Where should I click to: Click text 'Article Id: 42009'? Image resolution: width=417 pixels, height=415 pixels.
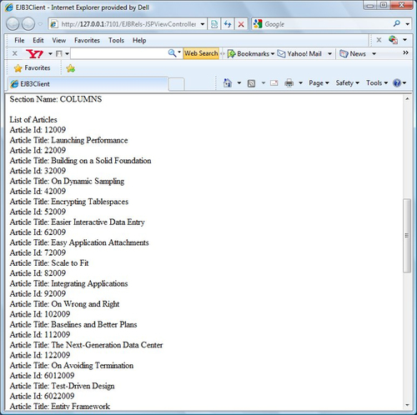38,192
